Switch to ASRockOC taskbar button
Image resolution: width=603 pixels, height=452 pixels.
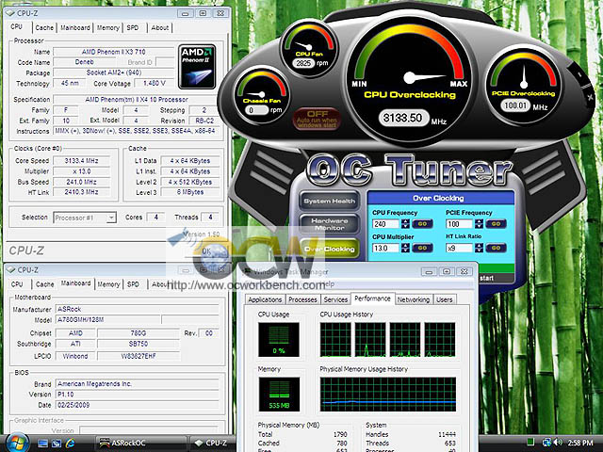(x=141, y=444)
